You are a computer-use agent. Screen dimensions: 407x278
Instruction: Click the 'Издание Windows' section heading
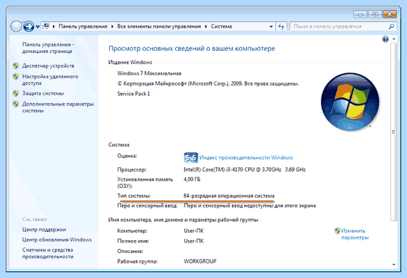[130, 62]
